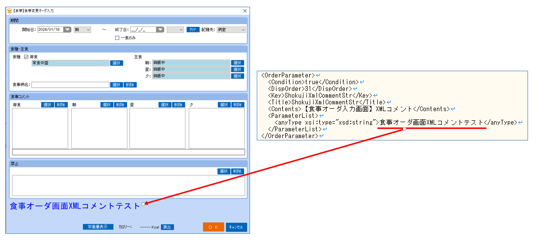Click 削除 for 毎食 comment
The image size is (541, 241).
coord(61,105)
